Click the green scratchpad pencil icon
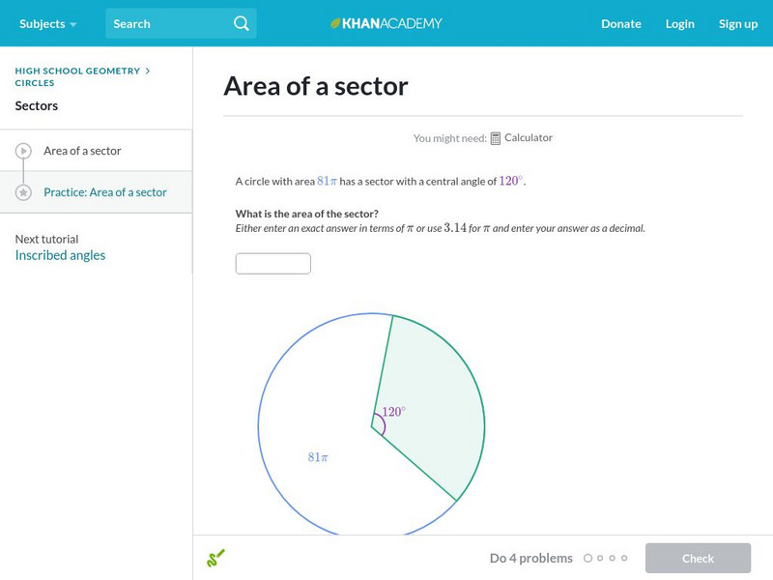Screen dimensions: 773x580 (x=215, y=558)
